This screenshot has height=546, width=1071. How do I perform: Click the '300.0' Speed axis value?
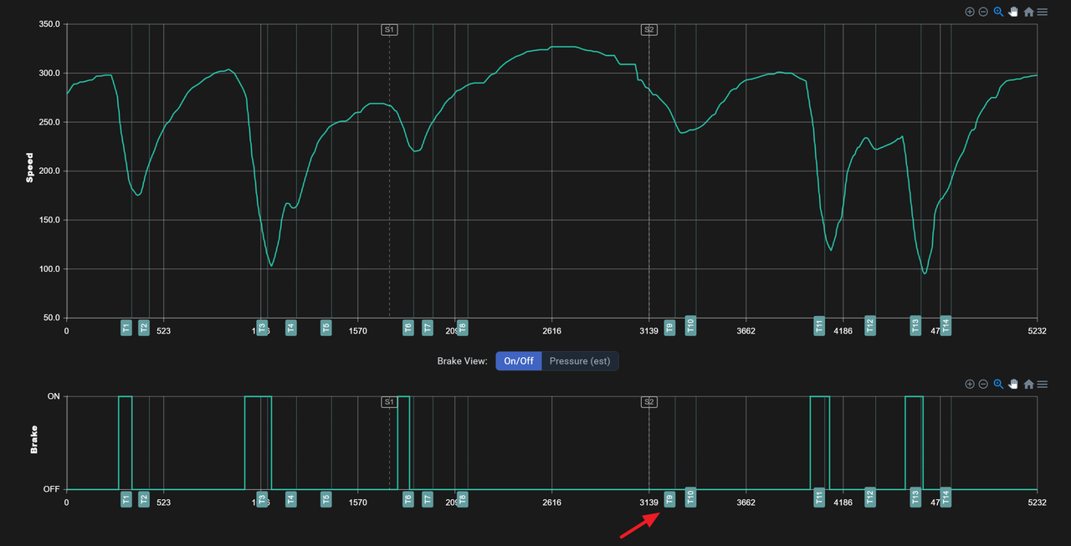(x=49, y=74)
